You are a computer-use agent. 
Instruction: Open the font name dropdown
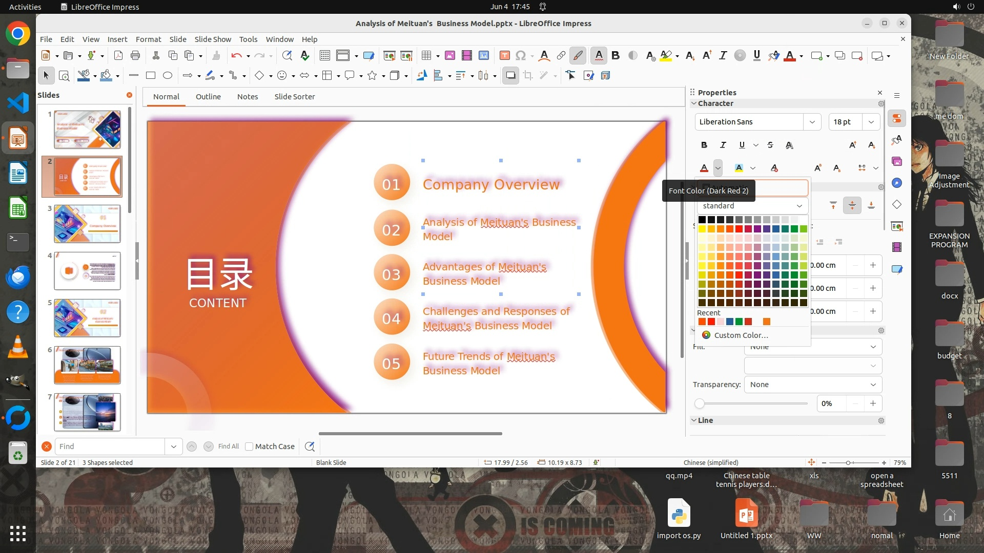click(x=812, y=122)
